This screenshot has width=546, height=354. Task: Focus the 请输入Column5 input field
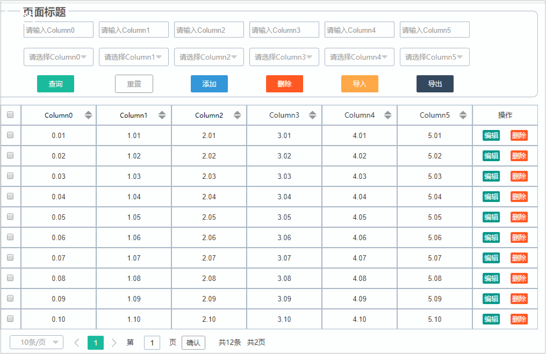[x=435, y=30]
